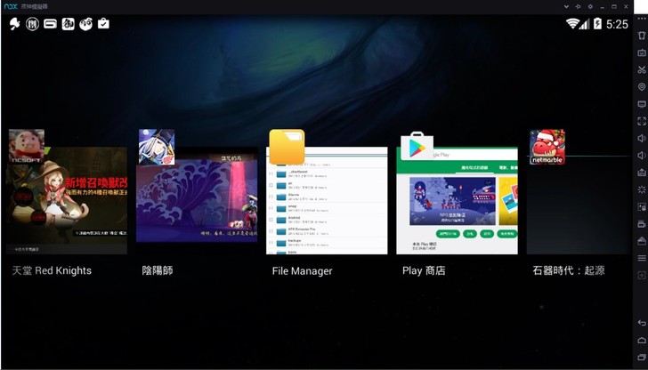This screenshot has height=370, width=648.
Task: Switch to the File Manager recent app card
Action: click(x=327, y=200)
